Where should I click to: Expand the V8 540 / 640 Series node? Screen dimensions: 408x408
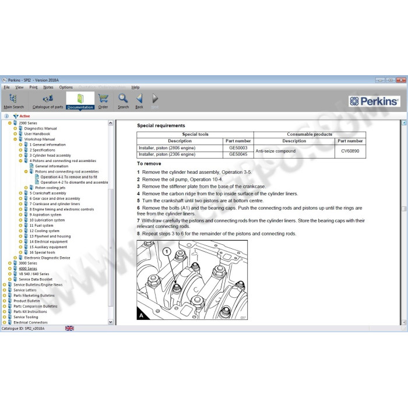point(10,274)
